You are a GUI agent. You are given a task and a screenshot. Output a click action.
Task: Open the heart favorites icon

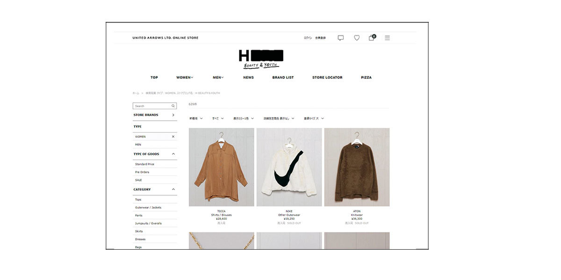[x=357, y=38]
